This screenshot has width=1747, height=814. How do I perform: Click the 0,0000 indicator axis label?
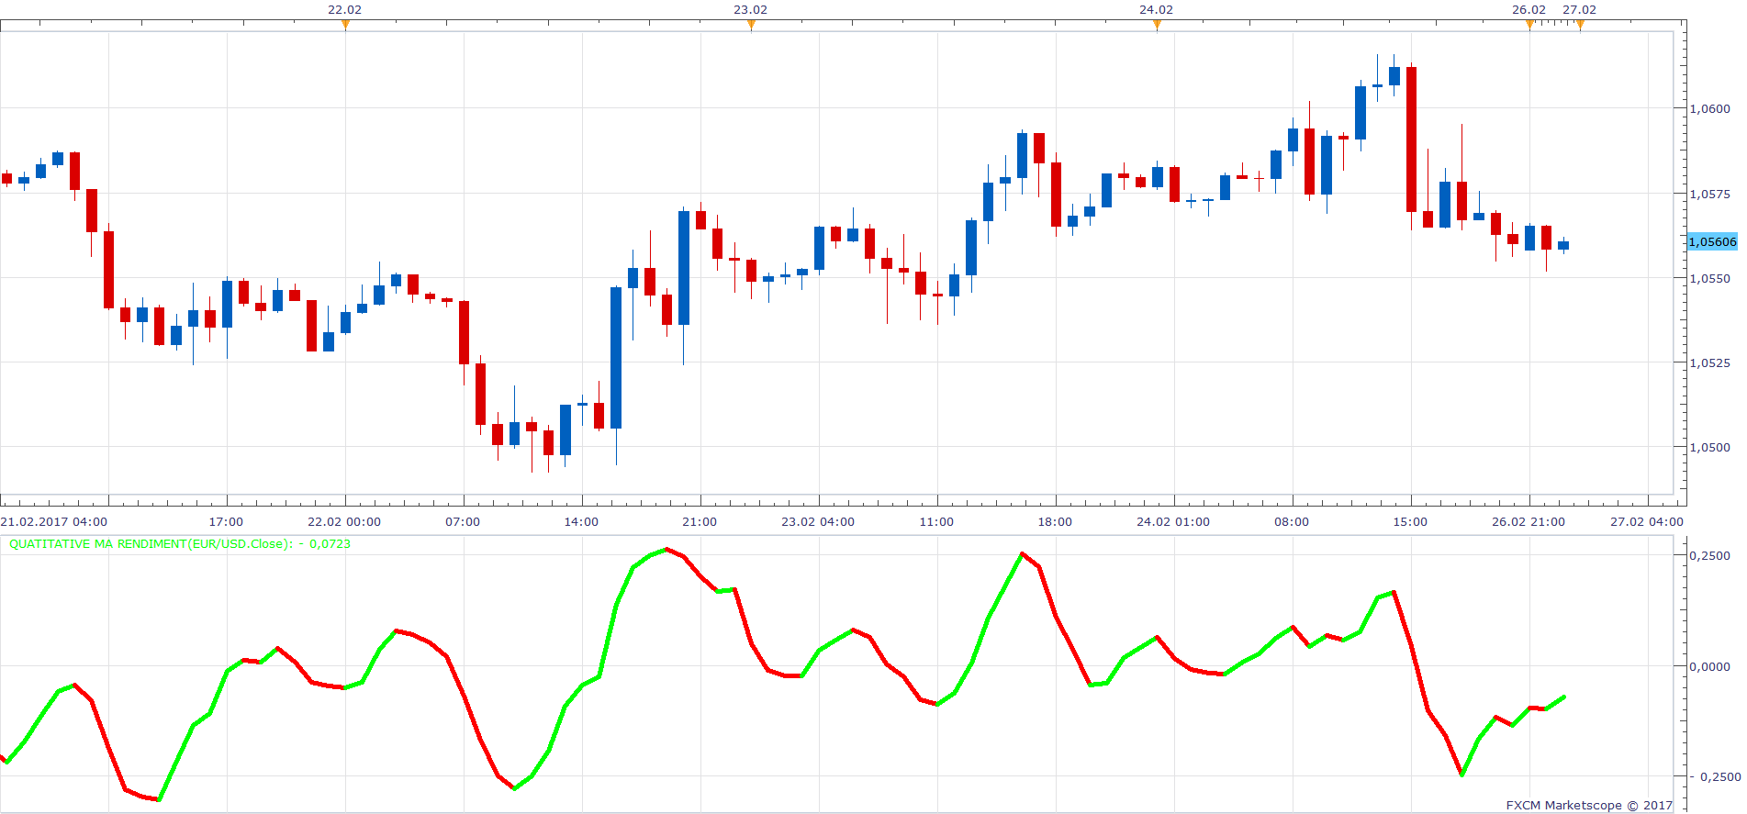coord(1709,666)
